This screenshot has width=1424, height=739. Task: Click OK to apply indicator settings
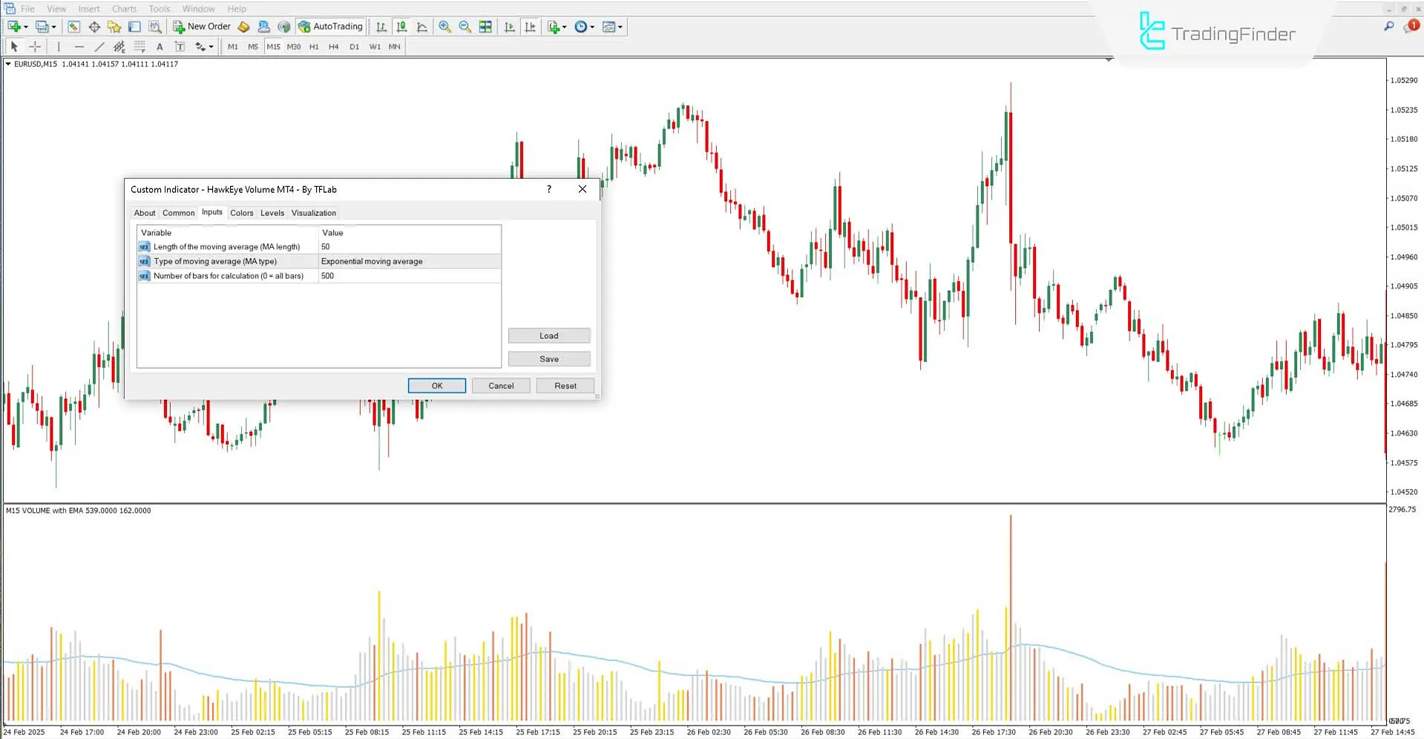pyautogui.click(x=436, y=385)
